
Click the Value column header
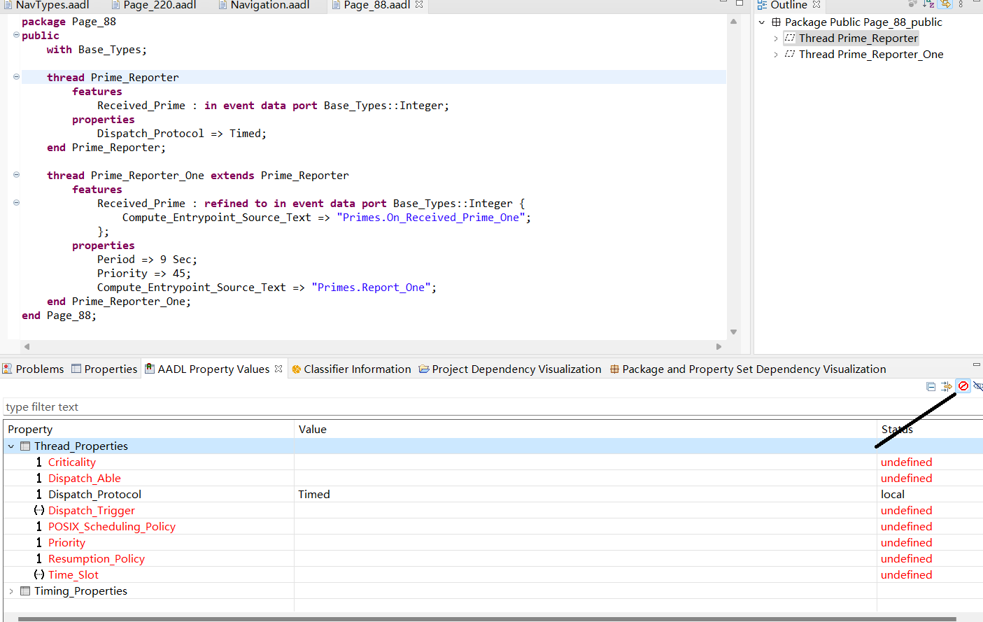(x=586, y=429)
